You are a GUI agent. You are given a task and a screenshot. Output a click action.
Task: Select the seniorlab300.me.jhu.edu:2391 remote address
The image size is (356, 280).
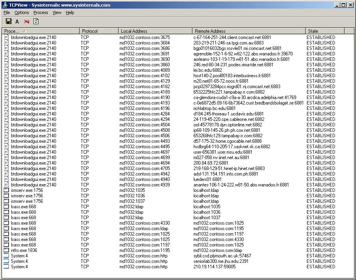[x=221, y=261]
